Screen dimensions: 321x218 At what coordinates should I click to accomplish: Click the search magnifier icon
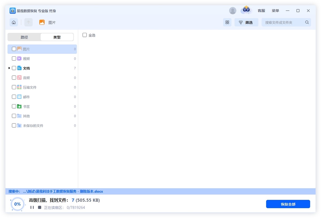(307, 22)
